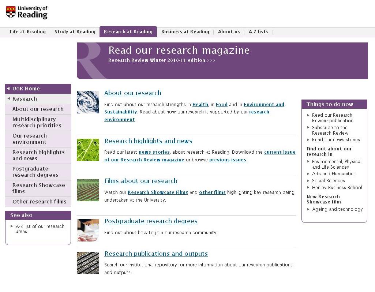Open Read our Research Review publication
The width and height of the screenshot is (375, 292).
(333, 118)
